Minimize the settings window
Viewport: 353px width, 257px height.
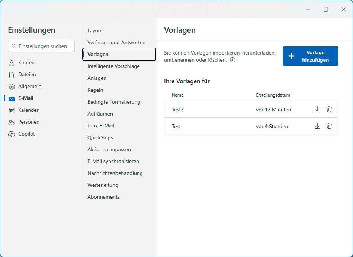(308, 9)
